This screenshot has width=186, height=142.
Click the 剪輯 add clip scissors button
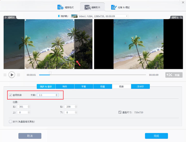[x=174, y=75]
